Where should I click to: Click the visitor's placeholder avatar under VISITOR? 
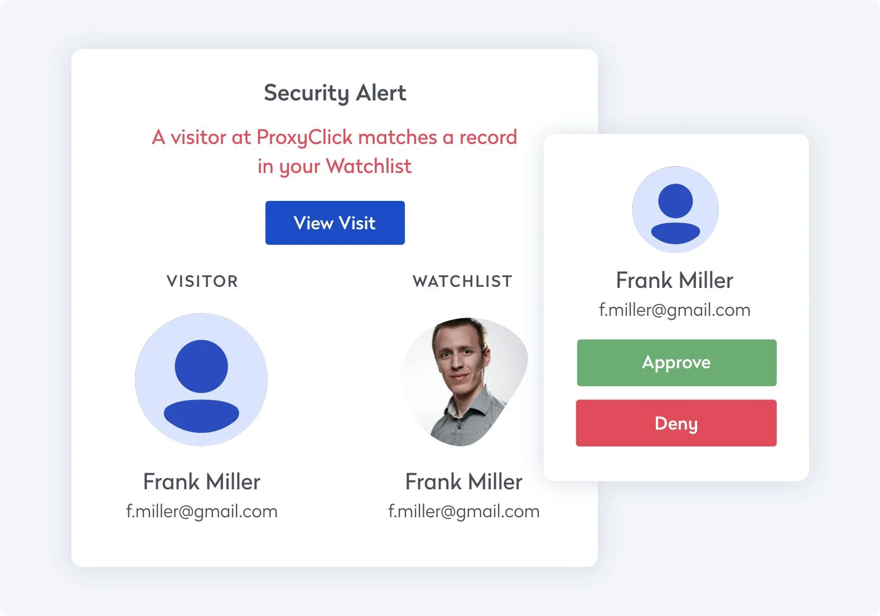(201, 379)
